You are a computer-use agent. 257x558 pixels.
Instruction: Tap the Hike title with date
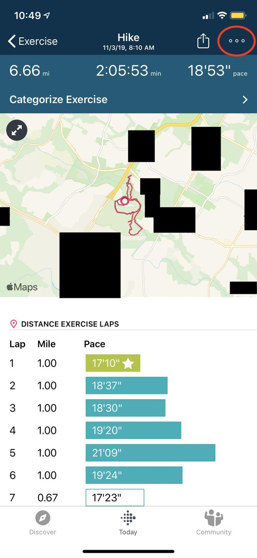point(128,41)
